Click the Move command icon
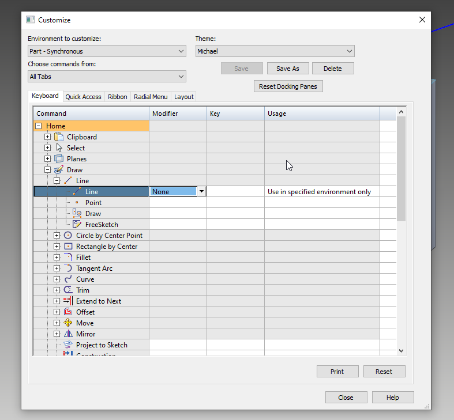This screenshot has width=454, height=420. click(x=68, y=323)
